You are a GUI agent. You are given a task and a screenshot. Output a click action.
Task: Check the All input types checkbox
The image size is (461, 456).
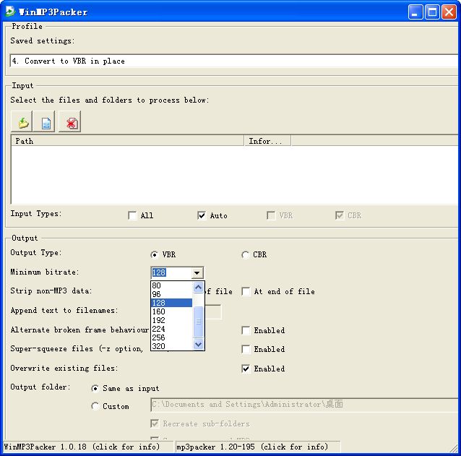click(132, 215)
